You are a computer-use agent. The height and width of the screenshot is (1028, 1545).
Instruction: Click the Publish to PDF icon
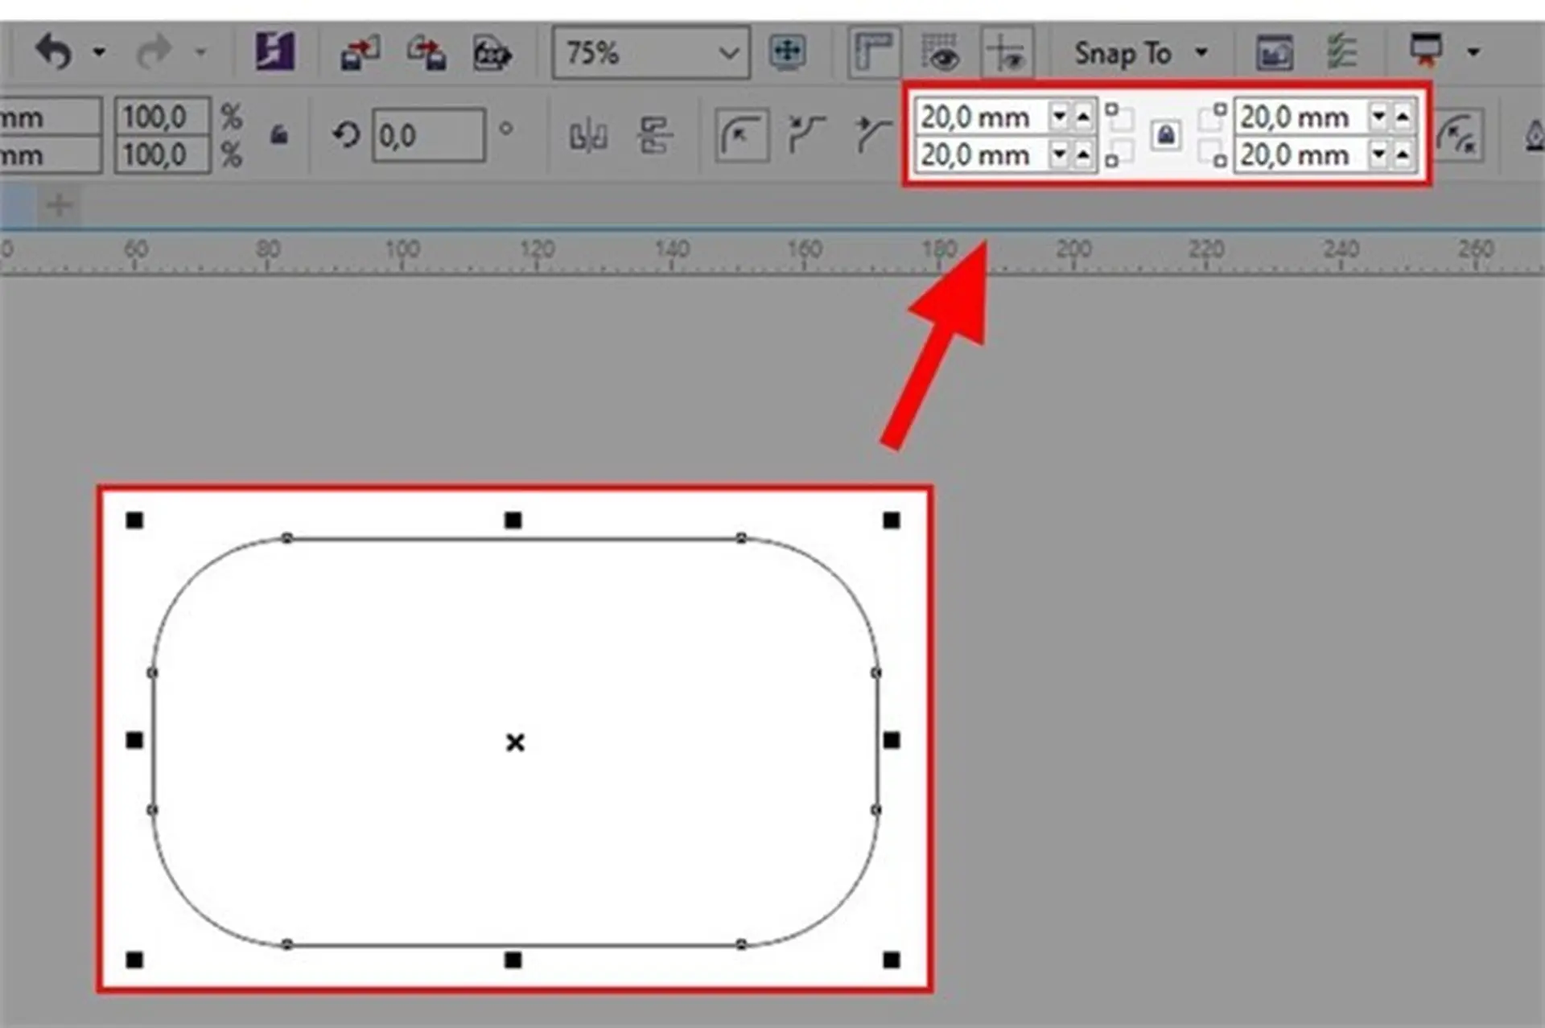pyautogui.click(x=492, y=53)
